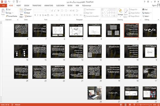This screenshot has width=160, height=106.
Task: Toggle Strikethrough formatting
Action: pyautogui.click(x=46, y=15)
